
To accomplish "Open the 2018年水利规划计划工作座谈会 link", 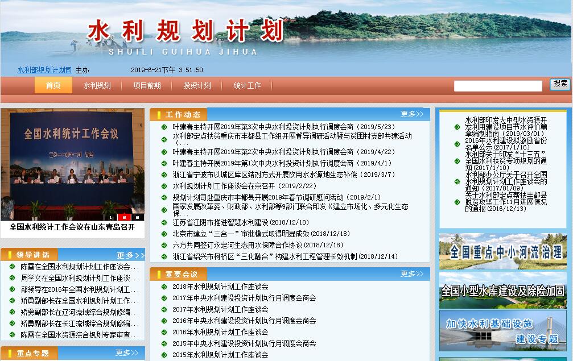I will tap(220, 287).
